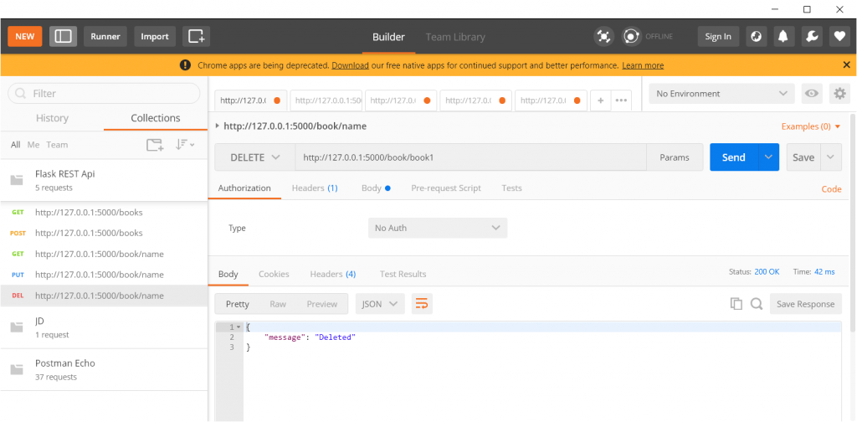Open the manage environments gear icon
The image size is (857, 422).
[x=839, y=94]
